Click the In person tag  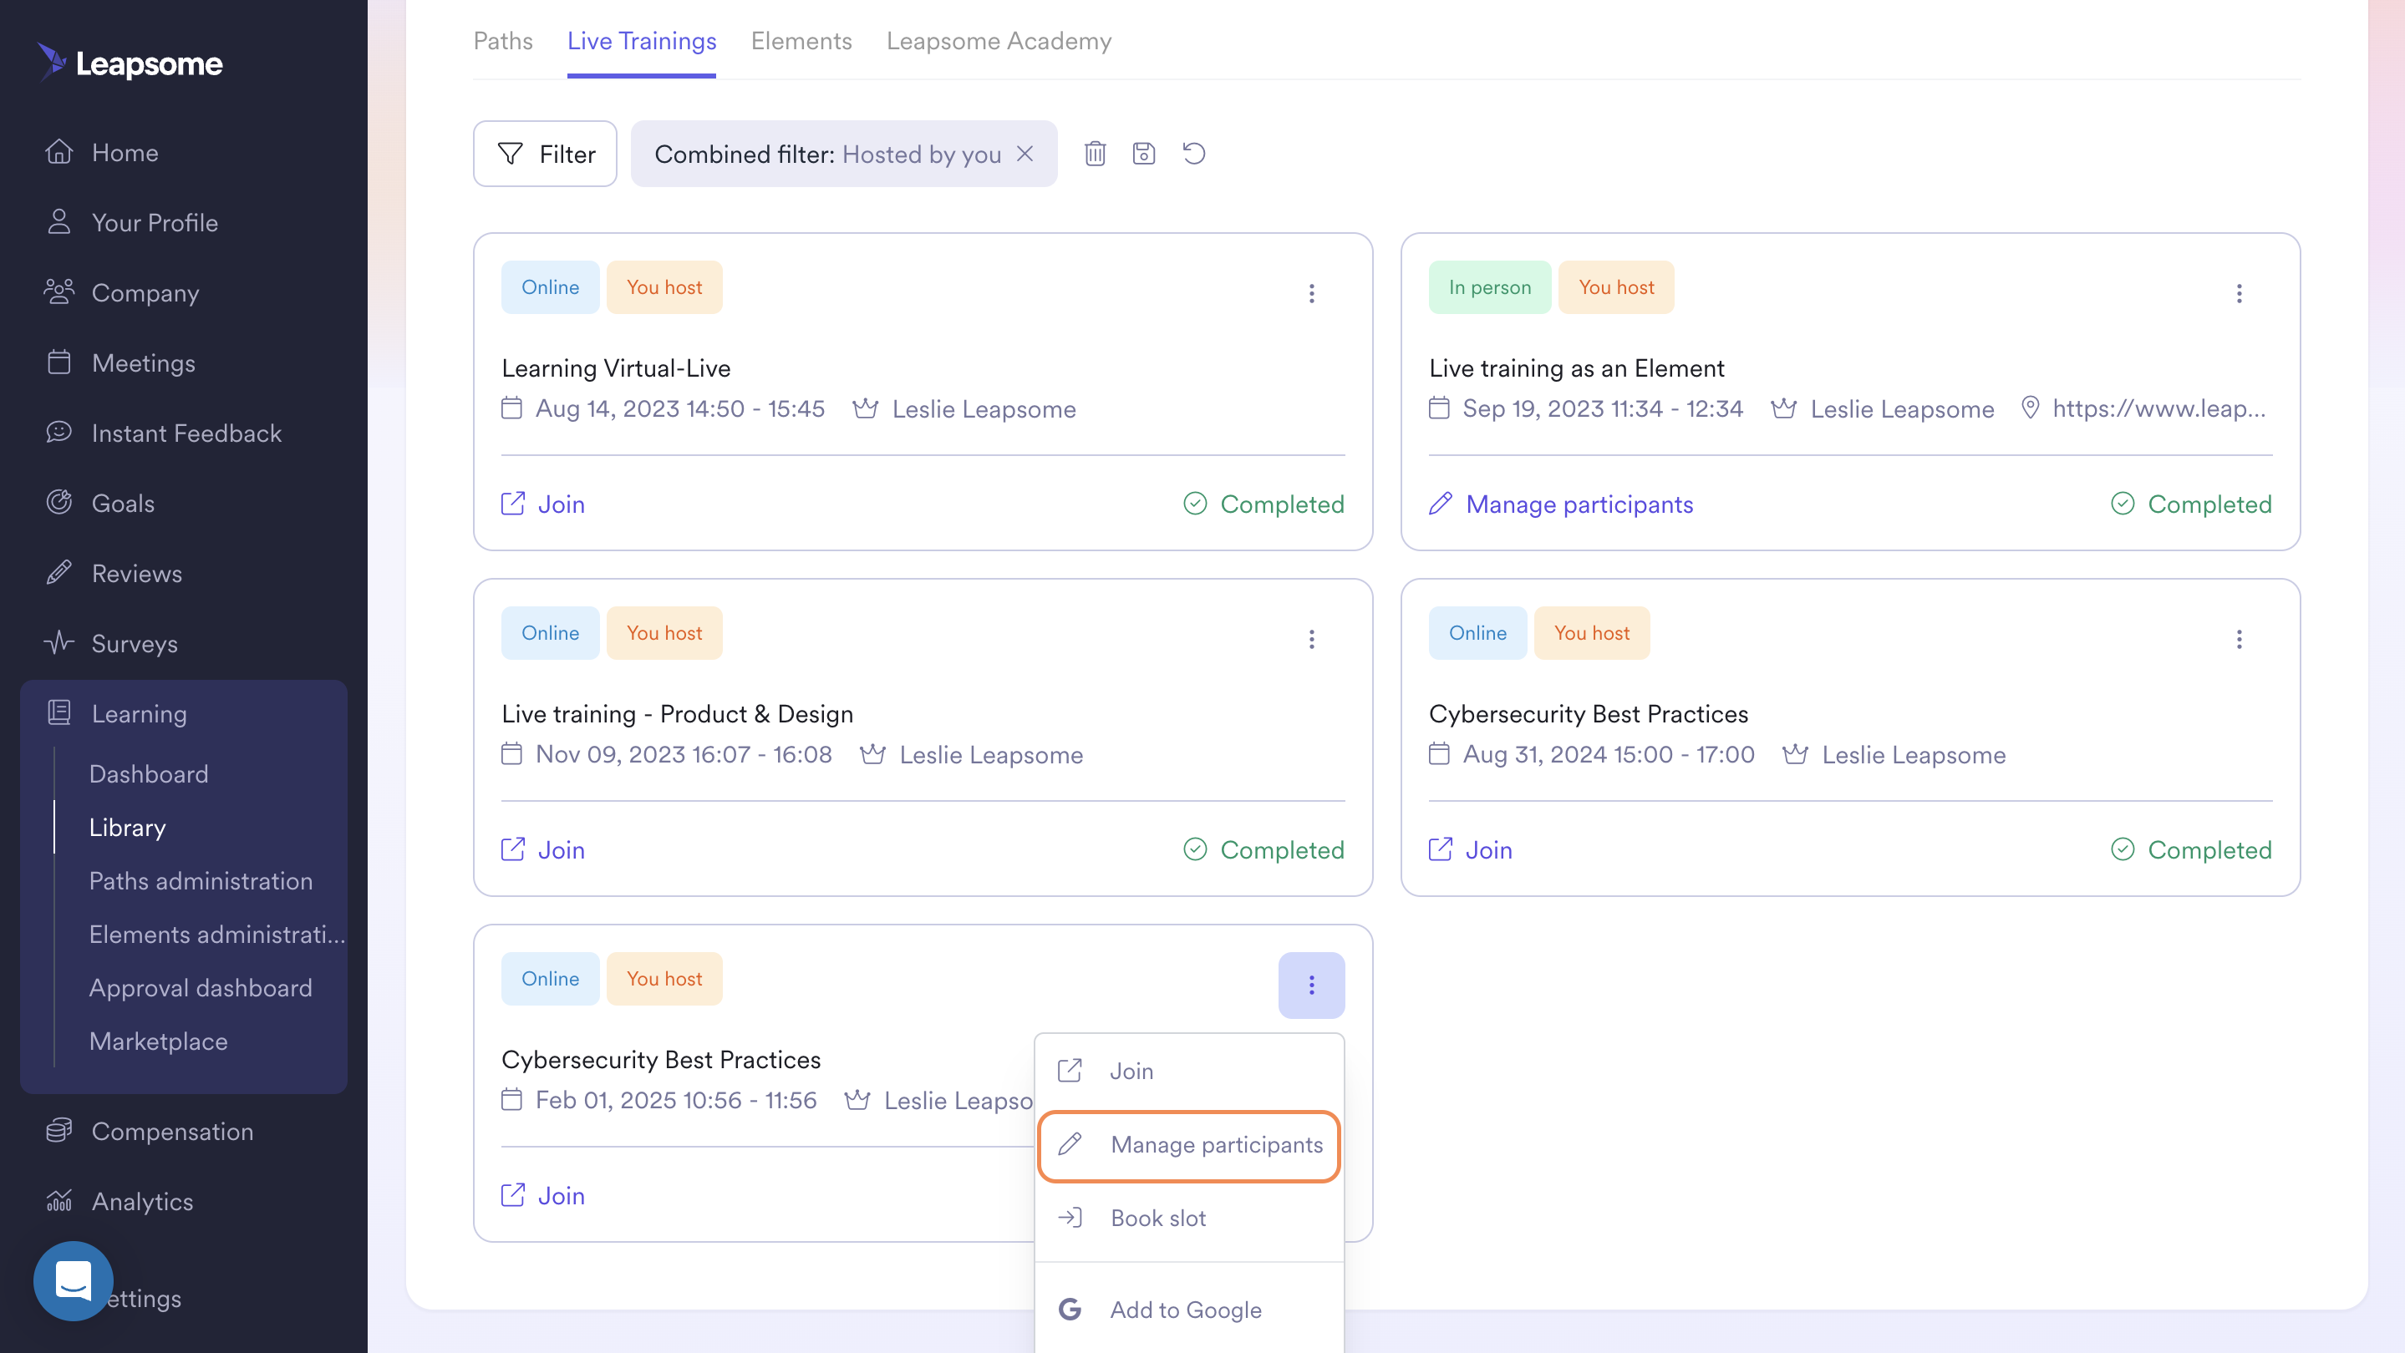1489,287
